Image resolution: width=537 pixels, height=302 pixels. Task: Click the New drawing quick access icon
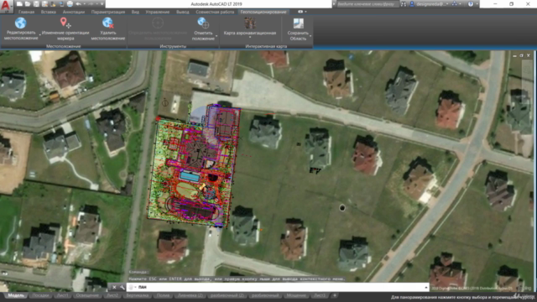[x=19, y=4]
